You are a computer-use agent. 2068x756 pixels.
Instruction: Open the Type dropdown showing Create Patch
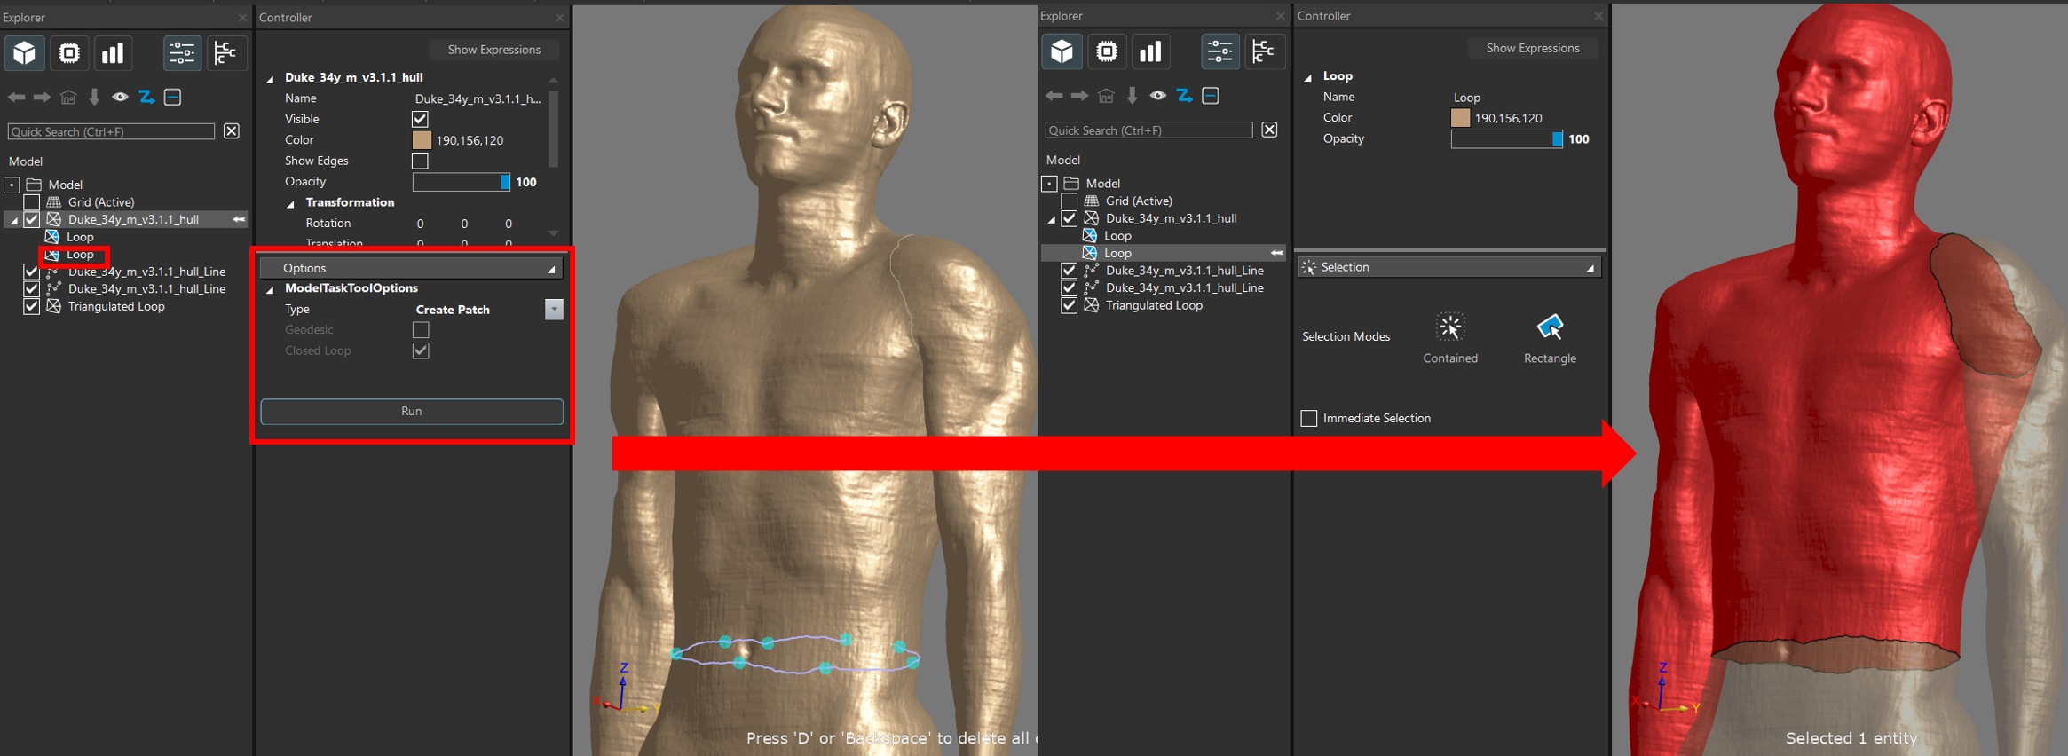tap(553, 309)
